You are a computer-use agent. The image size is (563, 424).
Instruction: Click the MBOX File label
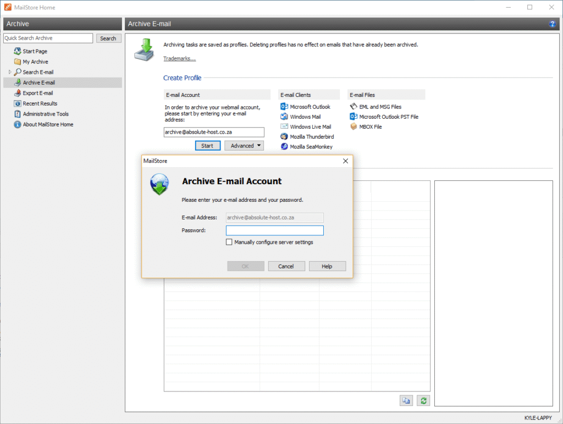point(370,126)
